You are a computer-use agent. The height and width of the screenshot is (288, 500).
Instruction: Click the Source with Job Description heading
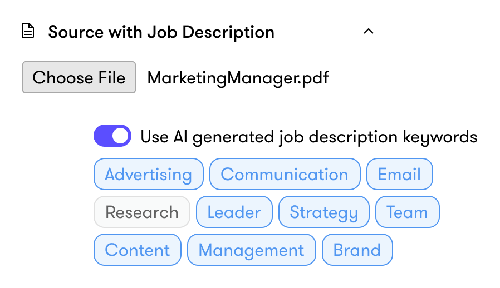click(161, 32)
